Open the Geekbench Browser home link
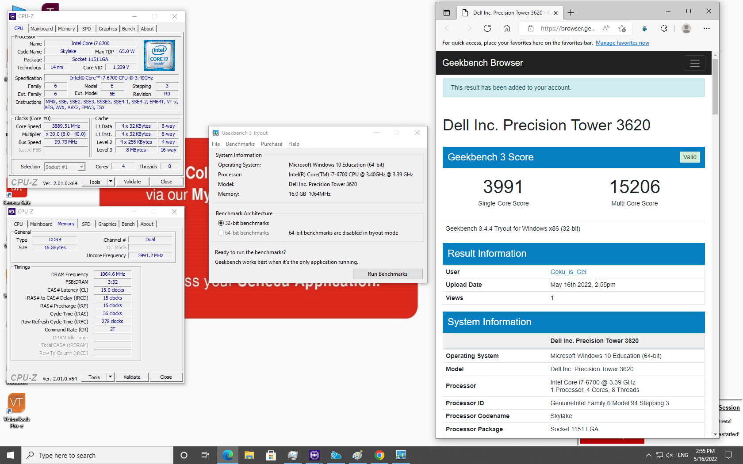 click(x=483, y=63)
